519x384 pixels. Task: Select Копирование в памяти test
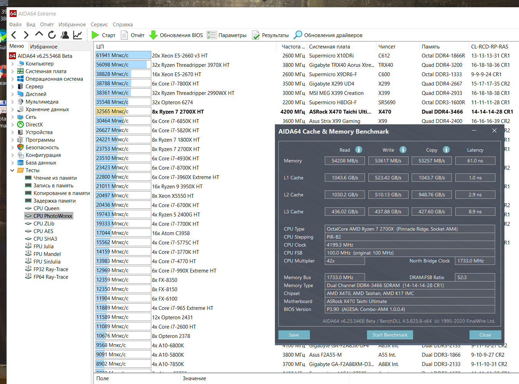pos(62,193)
